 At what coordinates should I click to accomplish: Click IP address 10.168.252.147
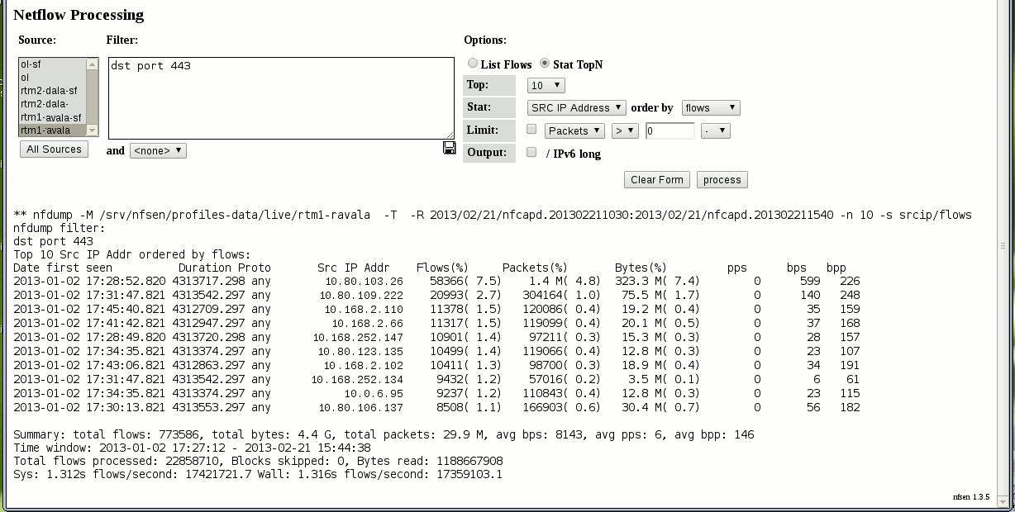pos(358,337)
